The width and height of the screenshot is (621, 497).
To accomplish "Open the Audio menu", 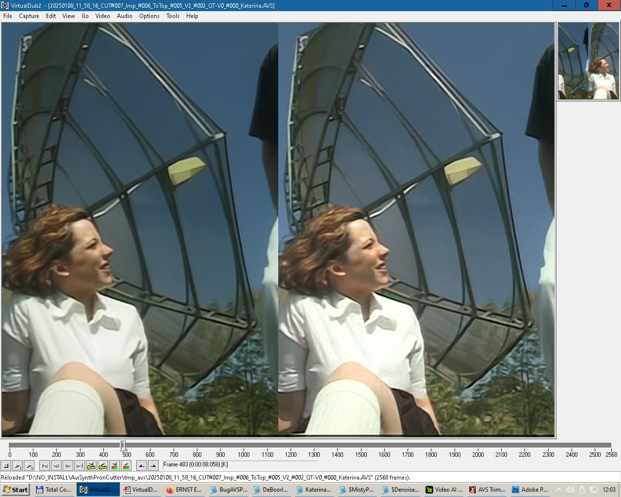I will click(x=124, y=16).
